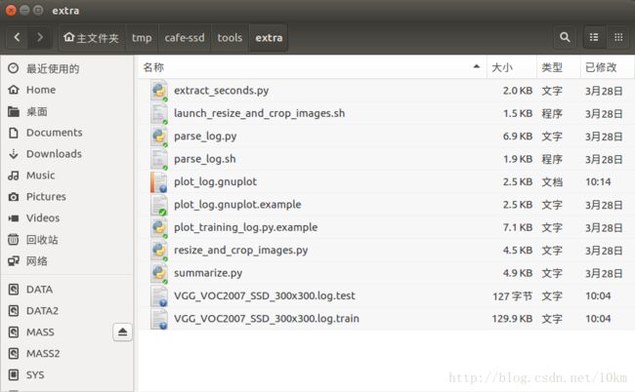Sort by 大小 size column
This screenshot has height=392, width=635.
point(512,67)
